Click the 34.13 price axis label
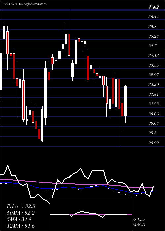 pos(153,56)
